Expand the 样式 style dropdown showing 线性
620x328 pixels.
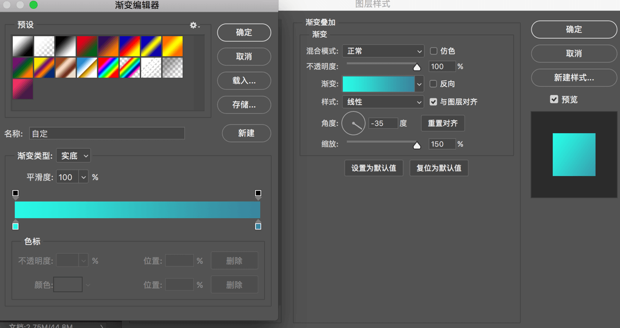(383, 102)
